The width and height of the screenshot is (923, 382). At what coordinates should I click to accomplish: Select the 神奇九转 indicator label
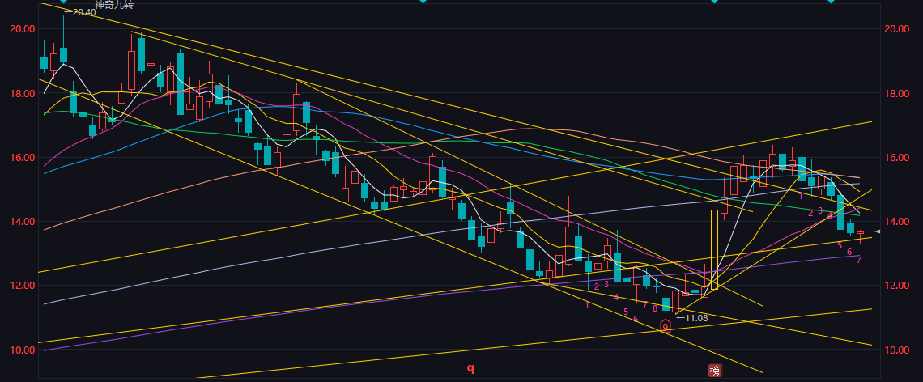(x=114, y=5)
